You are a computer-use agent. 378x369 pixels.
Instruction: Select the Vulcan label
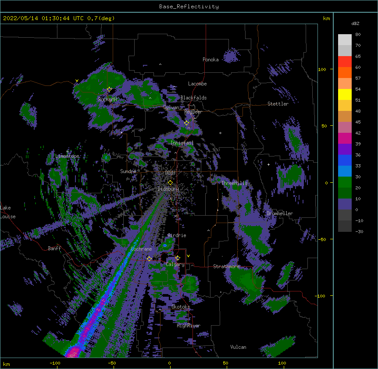[238, 347]
